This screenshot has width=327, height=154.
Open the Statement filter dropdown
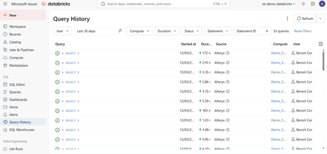[x=218, y=31]
